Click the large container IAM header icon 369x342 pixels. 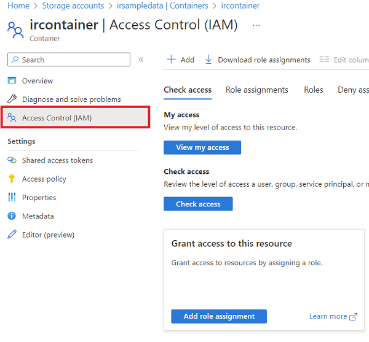[x=15, y=30]
